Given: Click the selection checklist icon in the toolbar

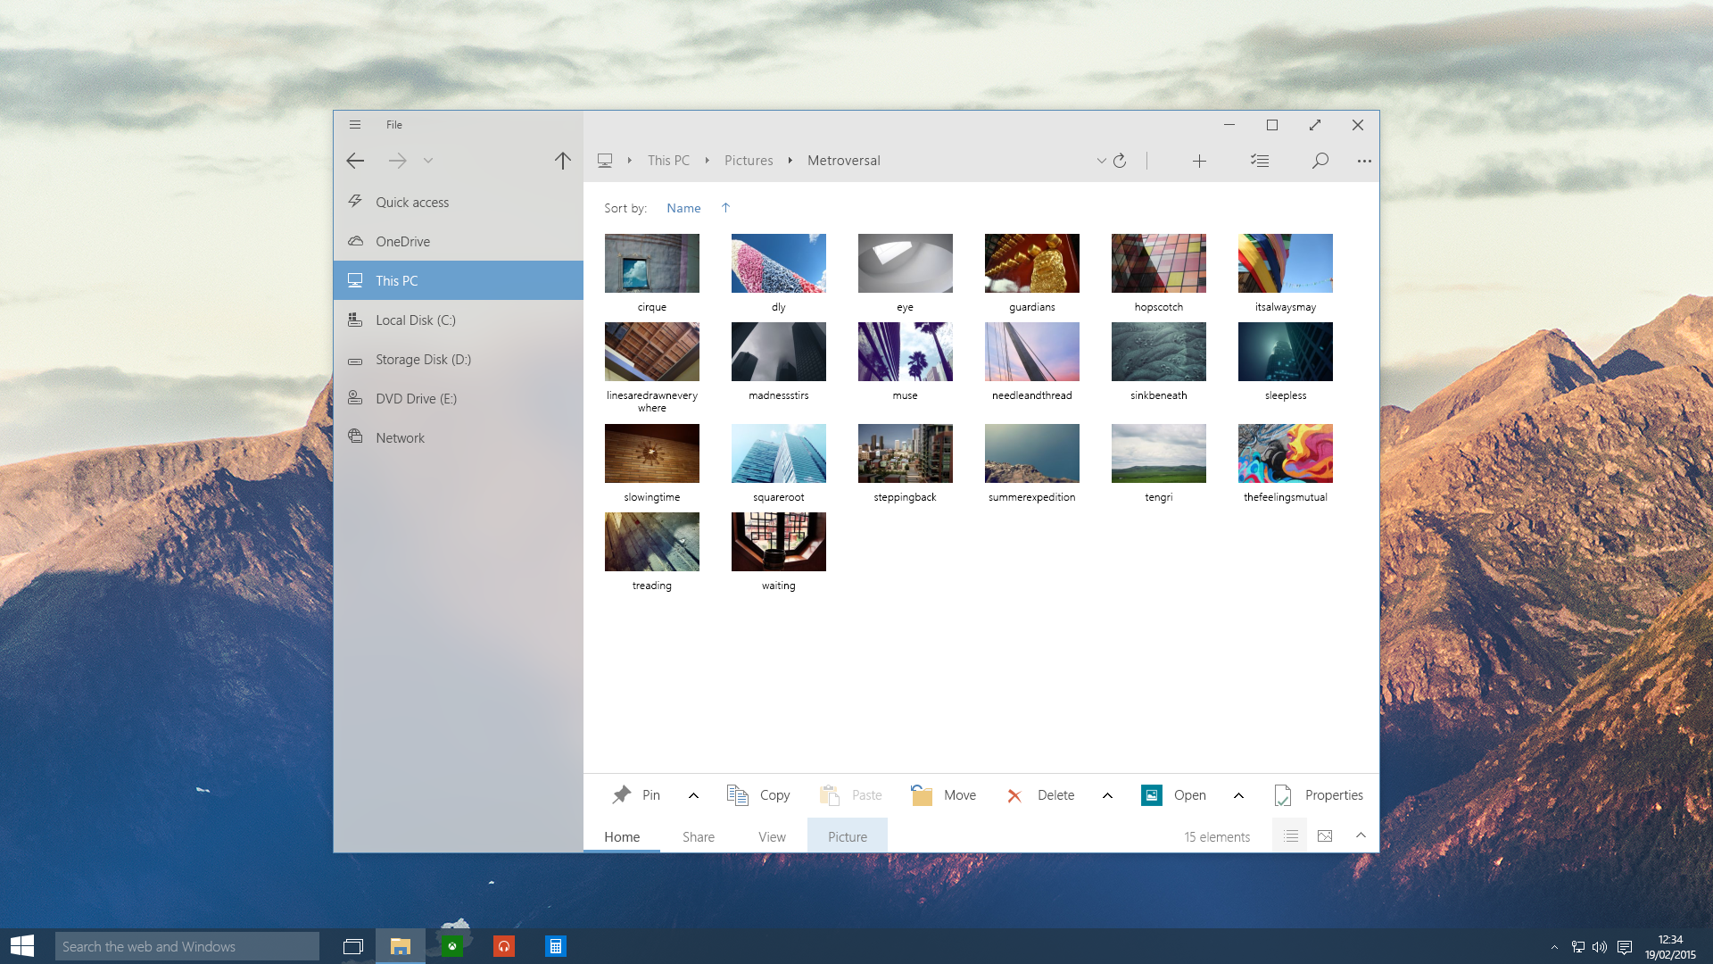Looking at the screenshot, I should (x=1260, y=161).
